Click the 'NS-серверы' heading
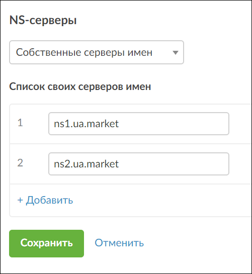This screenshot has width=252, height=274. (x=43, y=20)
